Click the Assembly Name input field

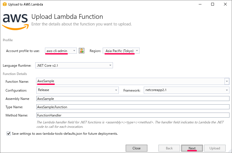[x=133, y=98]
